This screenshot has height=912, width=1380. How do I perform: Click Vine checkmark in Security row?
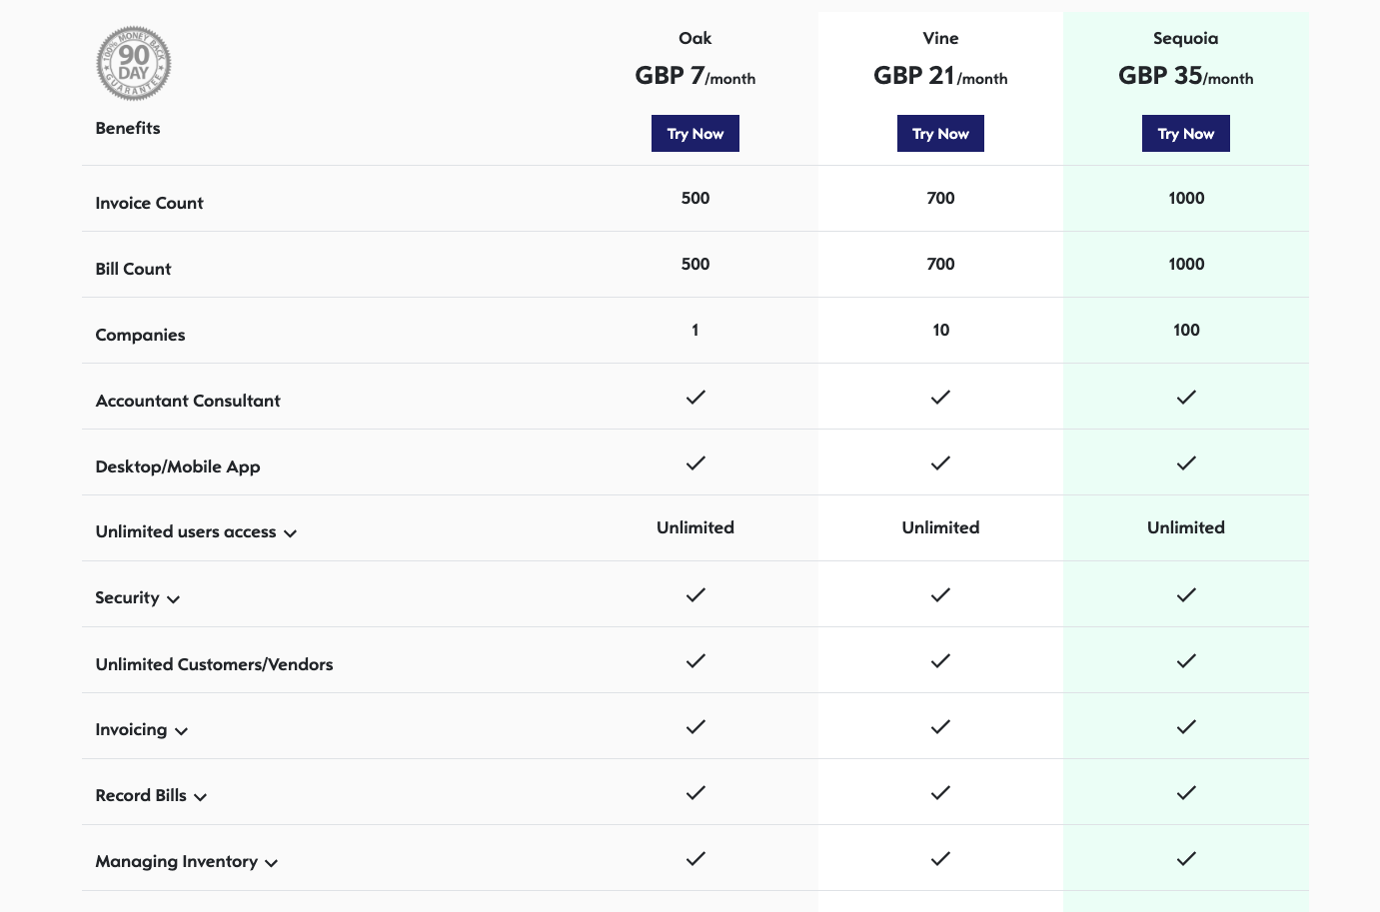(940, 594)
